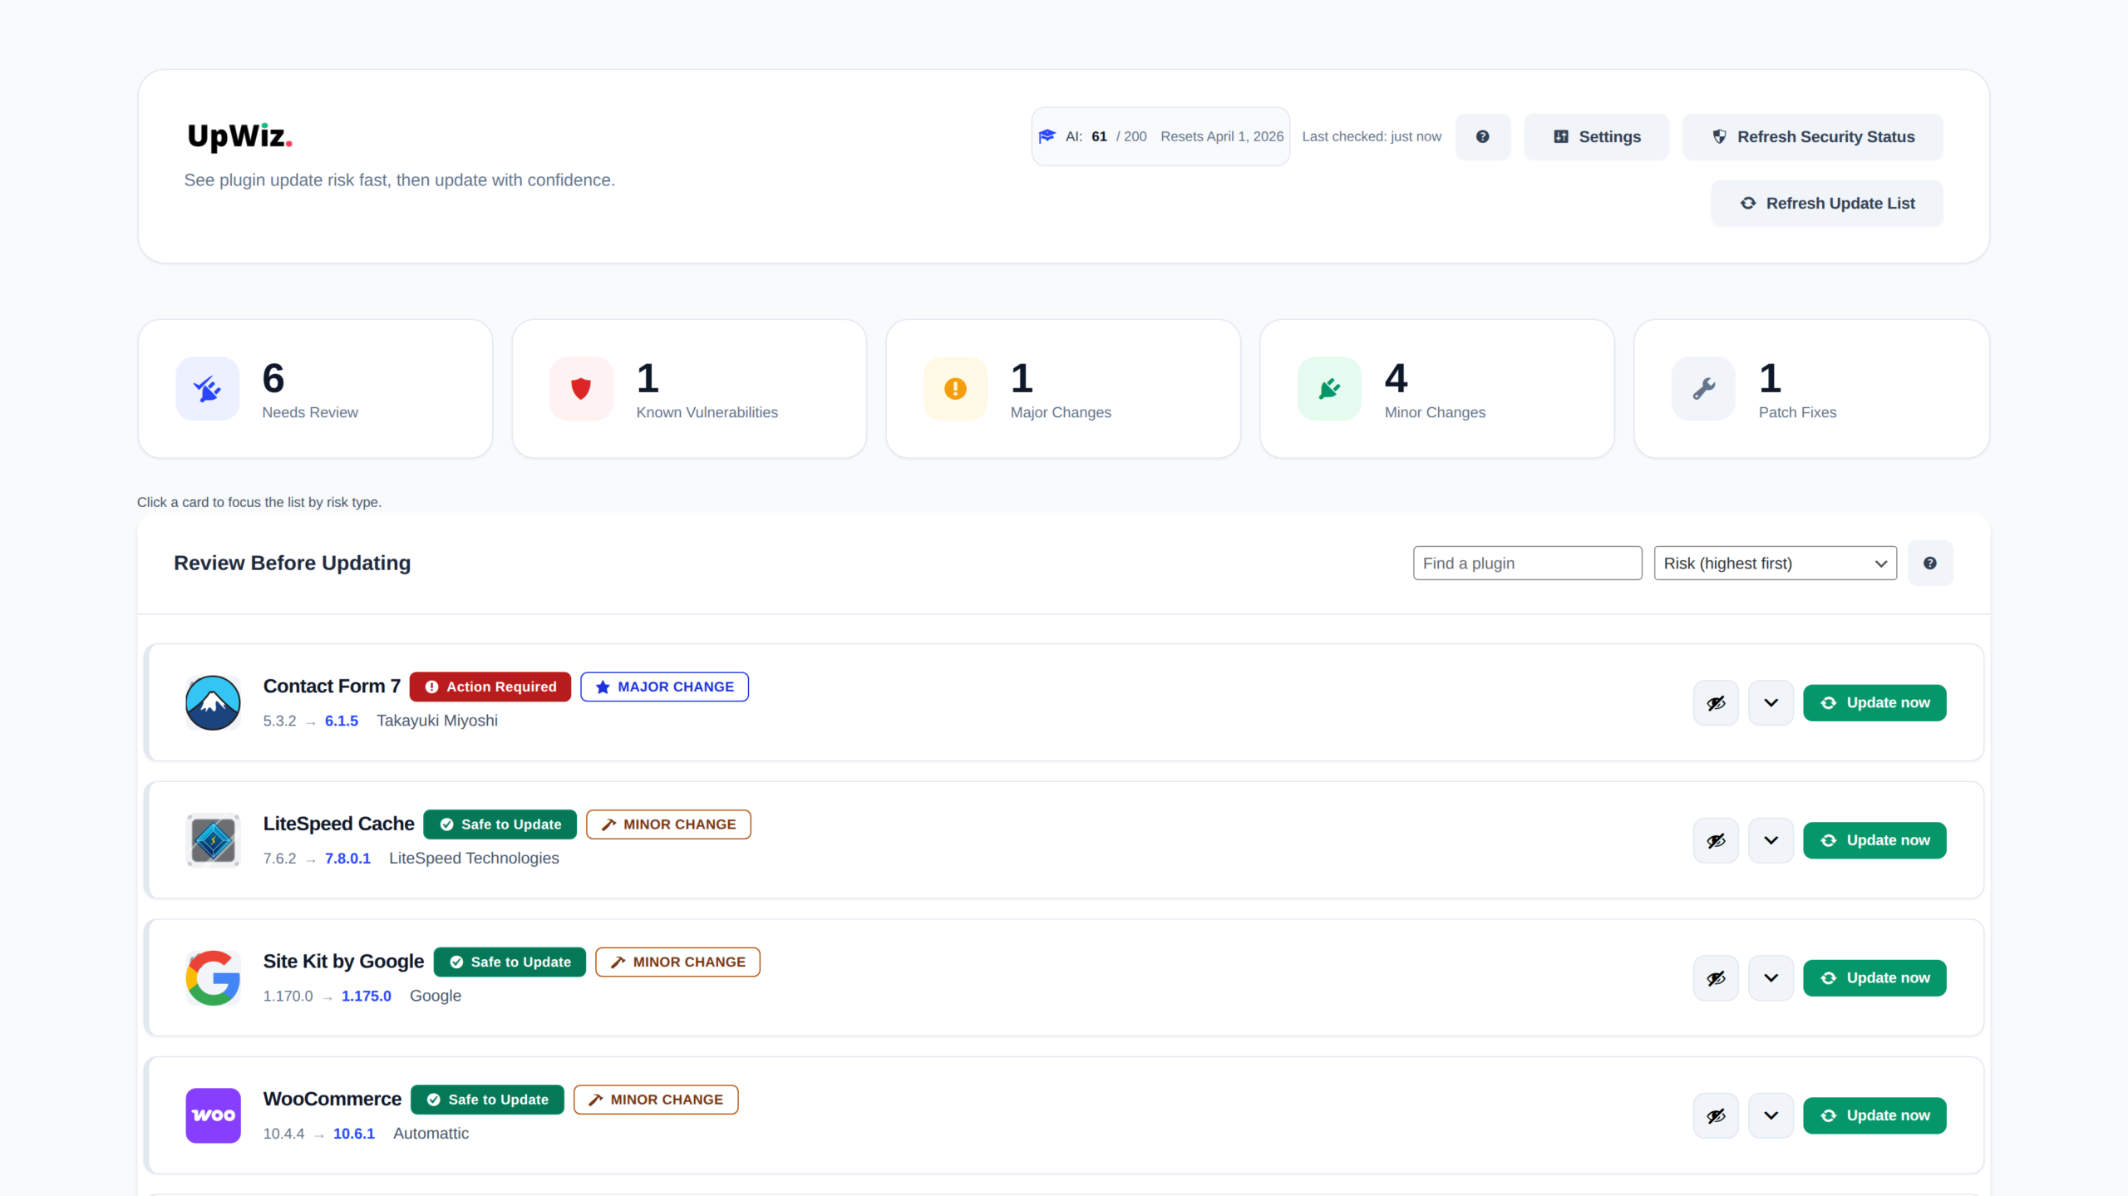Viewport: 2128px width, 1196px height.
Task: Open help next to the sort dropdown
Action: (1930, 563)
